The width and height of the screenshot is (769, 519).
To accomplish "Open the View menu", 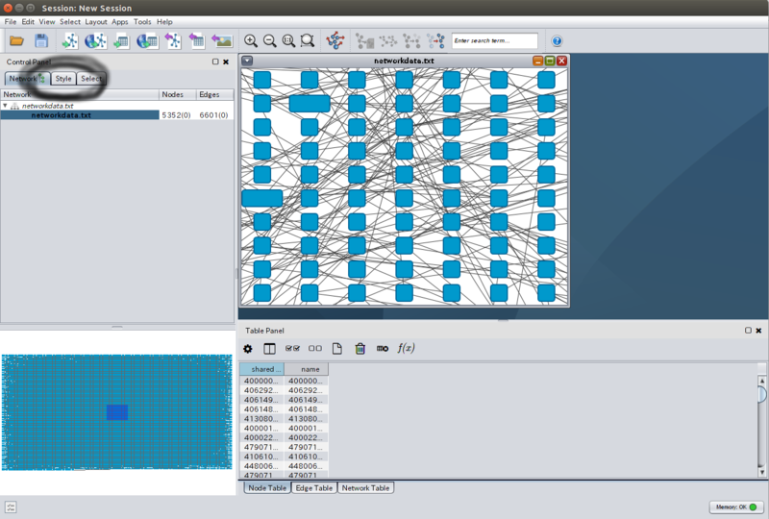I will 47,21.
